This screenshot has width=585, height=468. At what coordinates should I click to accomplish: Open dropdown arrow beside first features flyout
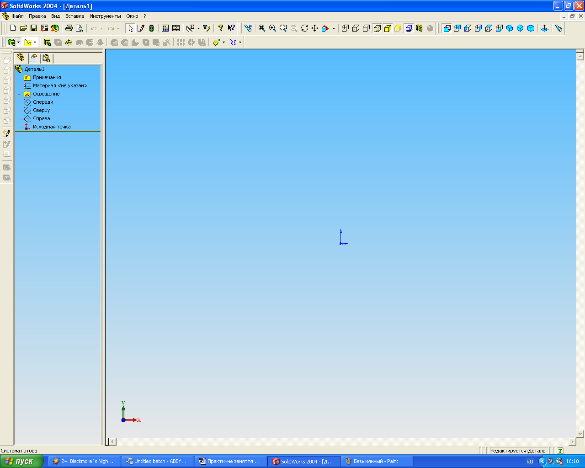19,42
